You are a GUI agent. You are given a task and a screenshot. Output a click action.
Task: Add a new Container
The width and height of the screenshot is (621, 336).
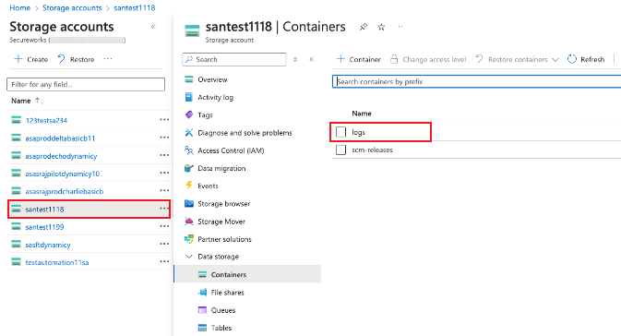point(358,59)
